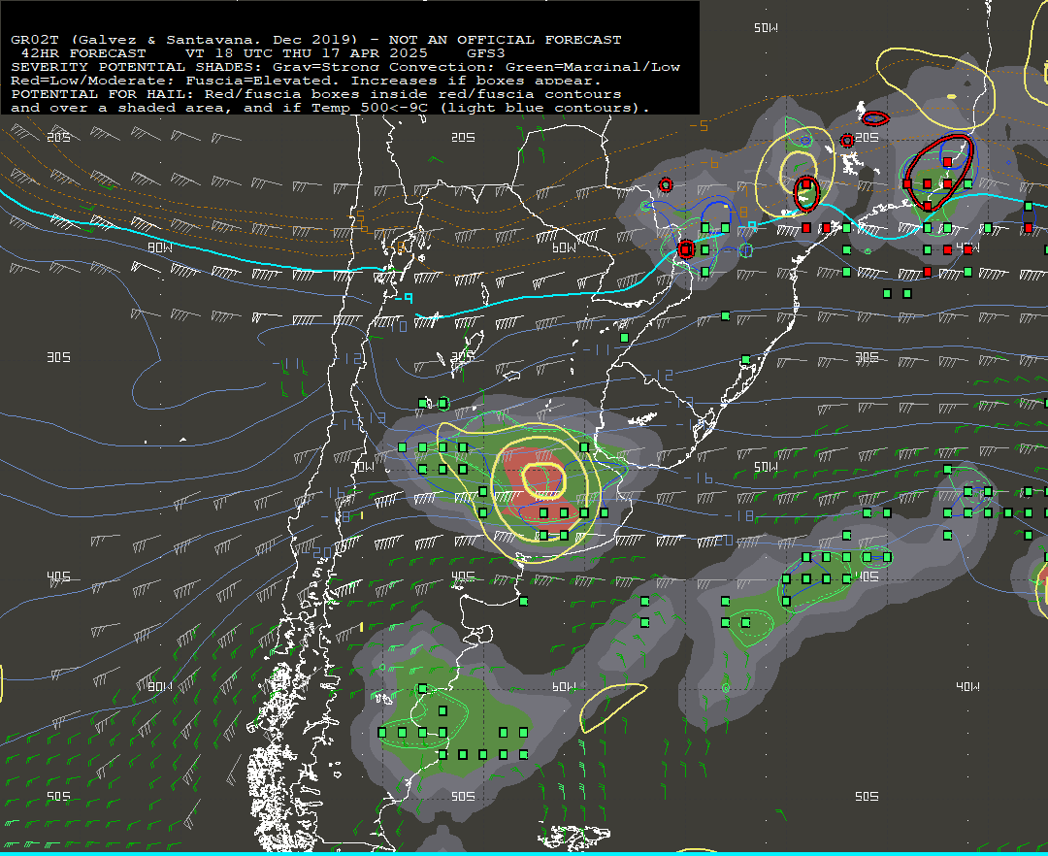This screenshot has width=1048, height=856.
Task: Click the orange "-6" contour label
Action: pos(709,163)
